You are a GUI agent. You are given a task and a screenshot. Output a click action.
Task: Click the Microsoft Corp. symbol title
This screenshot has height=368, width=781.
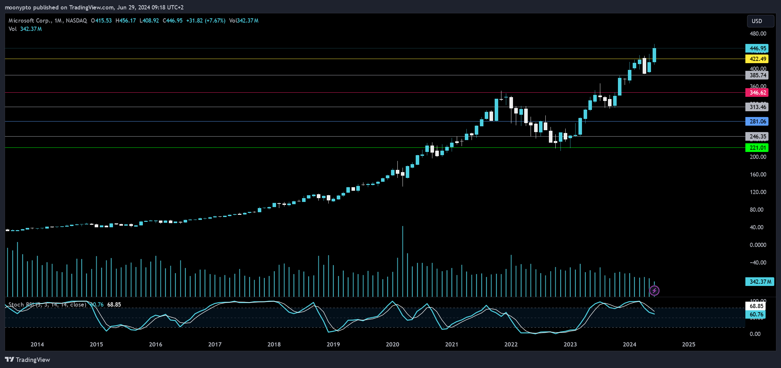point(30,21)
